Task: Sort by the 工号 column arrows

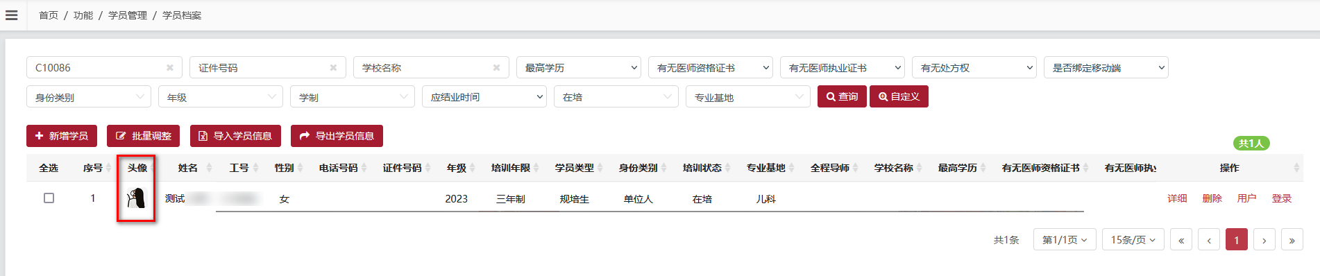Action: click(256, 168)
